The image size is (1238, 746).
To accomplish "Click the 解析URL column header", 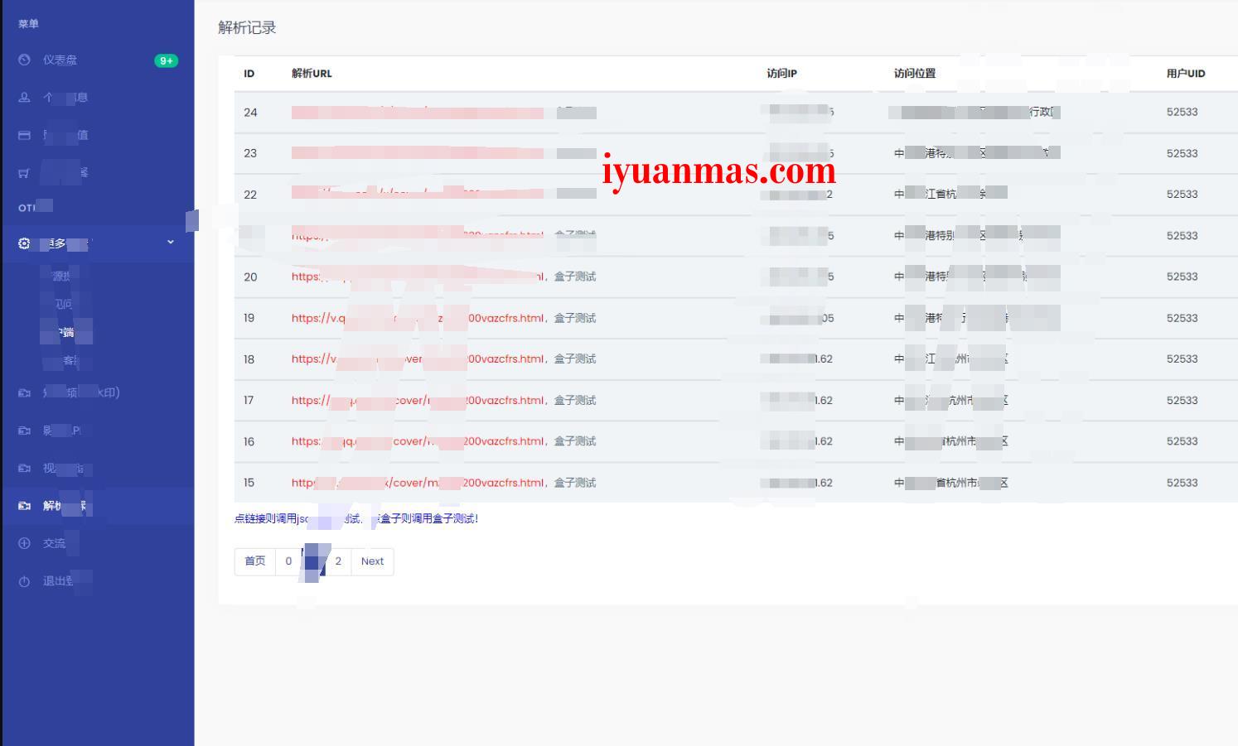I will pos(312,74).
